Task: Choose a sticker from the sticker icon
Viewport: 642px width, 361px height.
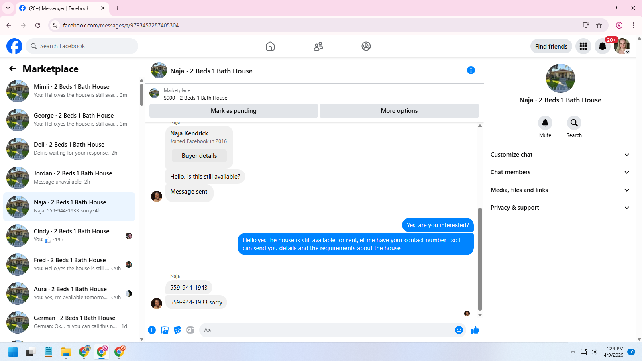Action: [177, 330]
